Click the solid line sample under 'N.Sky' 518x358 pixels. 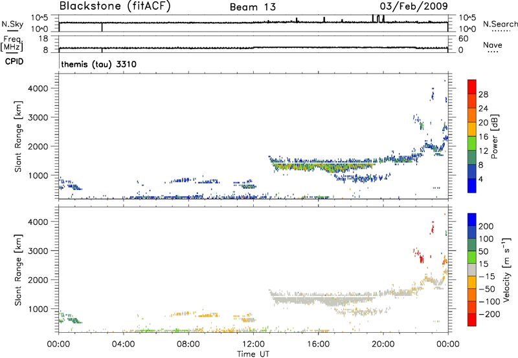pos(12,30)
